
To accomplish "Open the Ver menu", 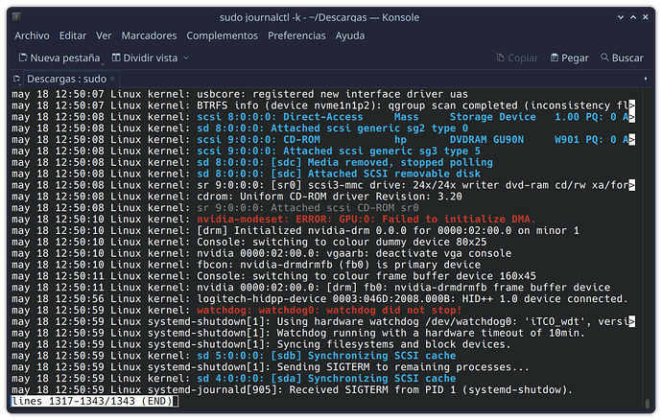I will click(x=104, y=35).
